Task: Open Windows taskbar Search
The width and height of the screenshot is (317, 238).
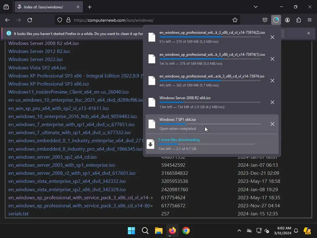Action: click(145, 231)
